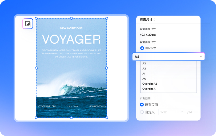Choose the 自定义 page range radio
The width and height of the screenshot is (216, 136).
click(x=142, y=112)
